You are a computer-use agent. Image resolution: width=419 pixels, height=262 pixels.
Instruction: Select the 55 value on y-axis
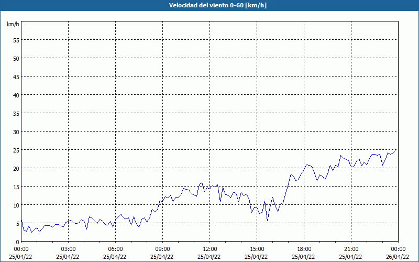point(16,40)
